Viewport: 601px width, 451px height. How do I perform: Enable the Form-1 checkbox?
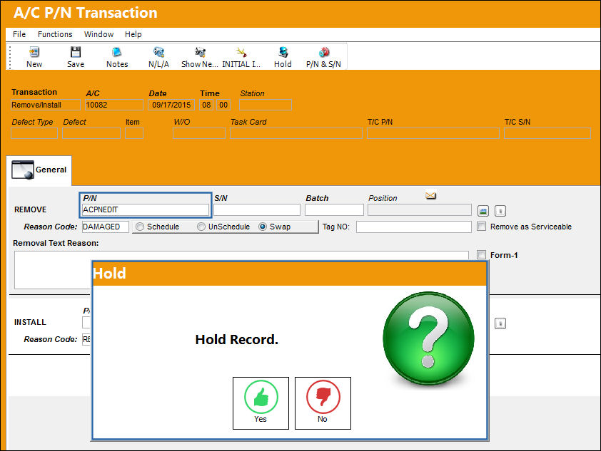[481, 255]
